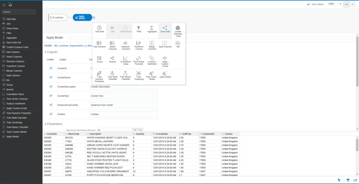Zoom in with the plus button

pyautogui.click(x=353, y=4)
